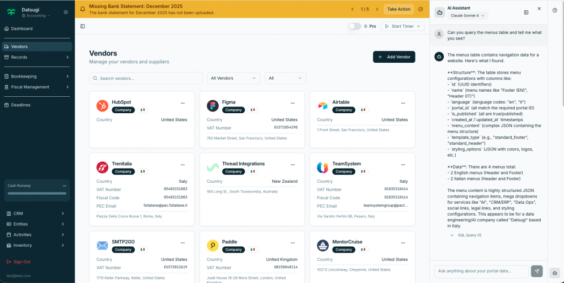Open HubSpot card options menu
Image resolution: width=564 pixels, height=283 pixels.
click(183, 103)
